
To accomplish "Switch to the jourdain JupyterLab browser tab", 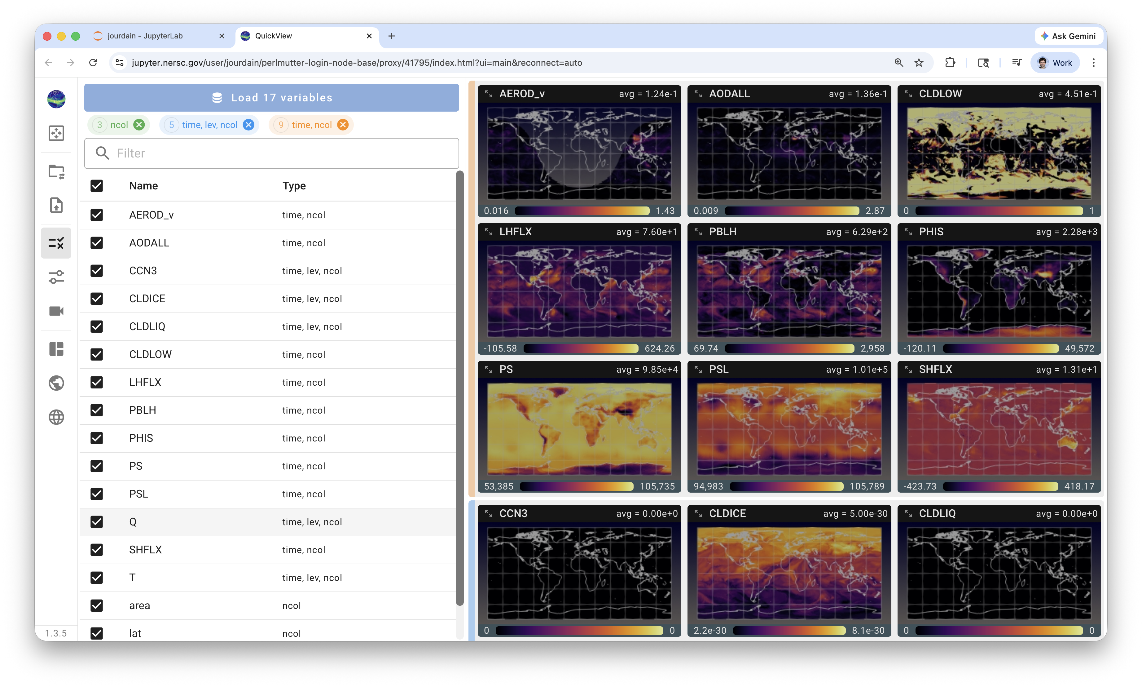I will click(x=145, y=36).
